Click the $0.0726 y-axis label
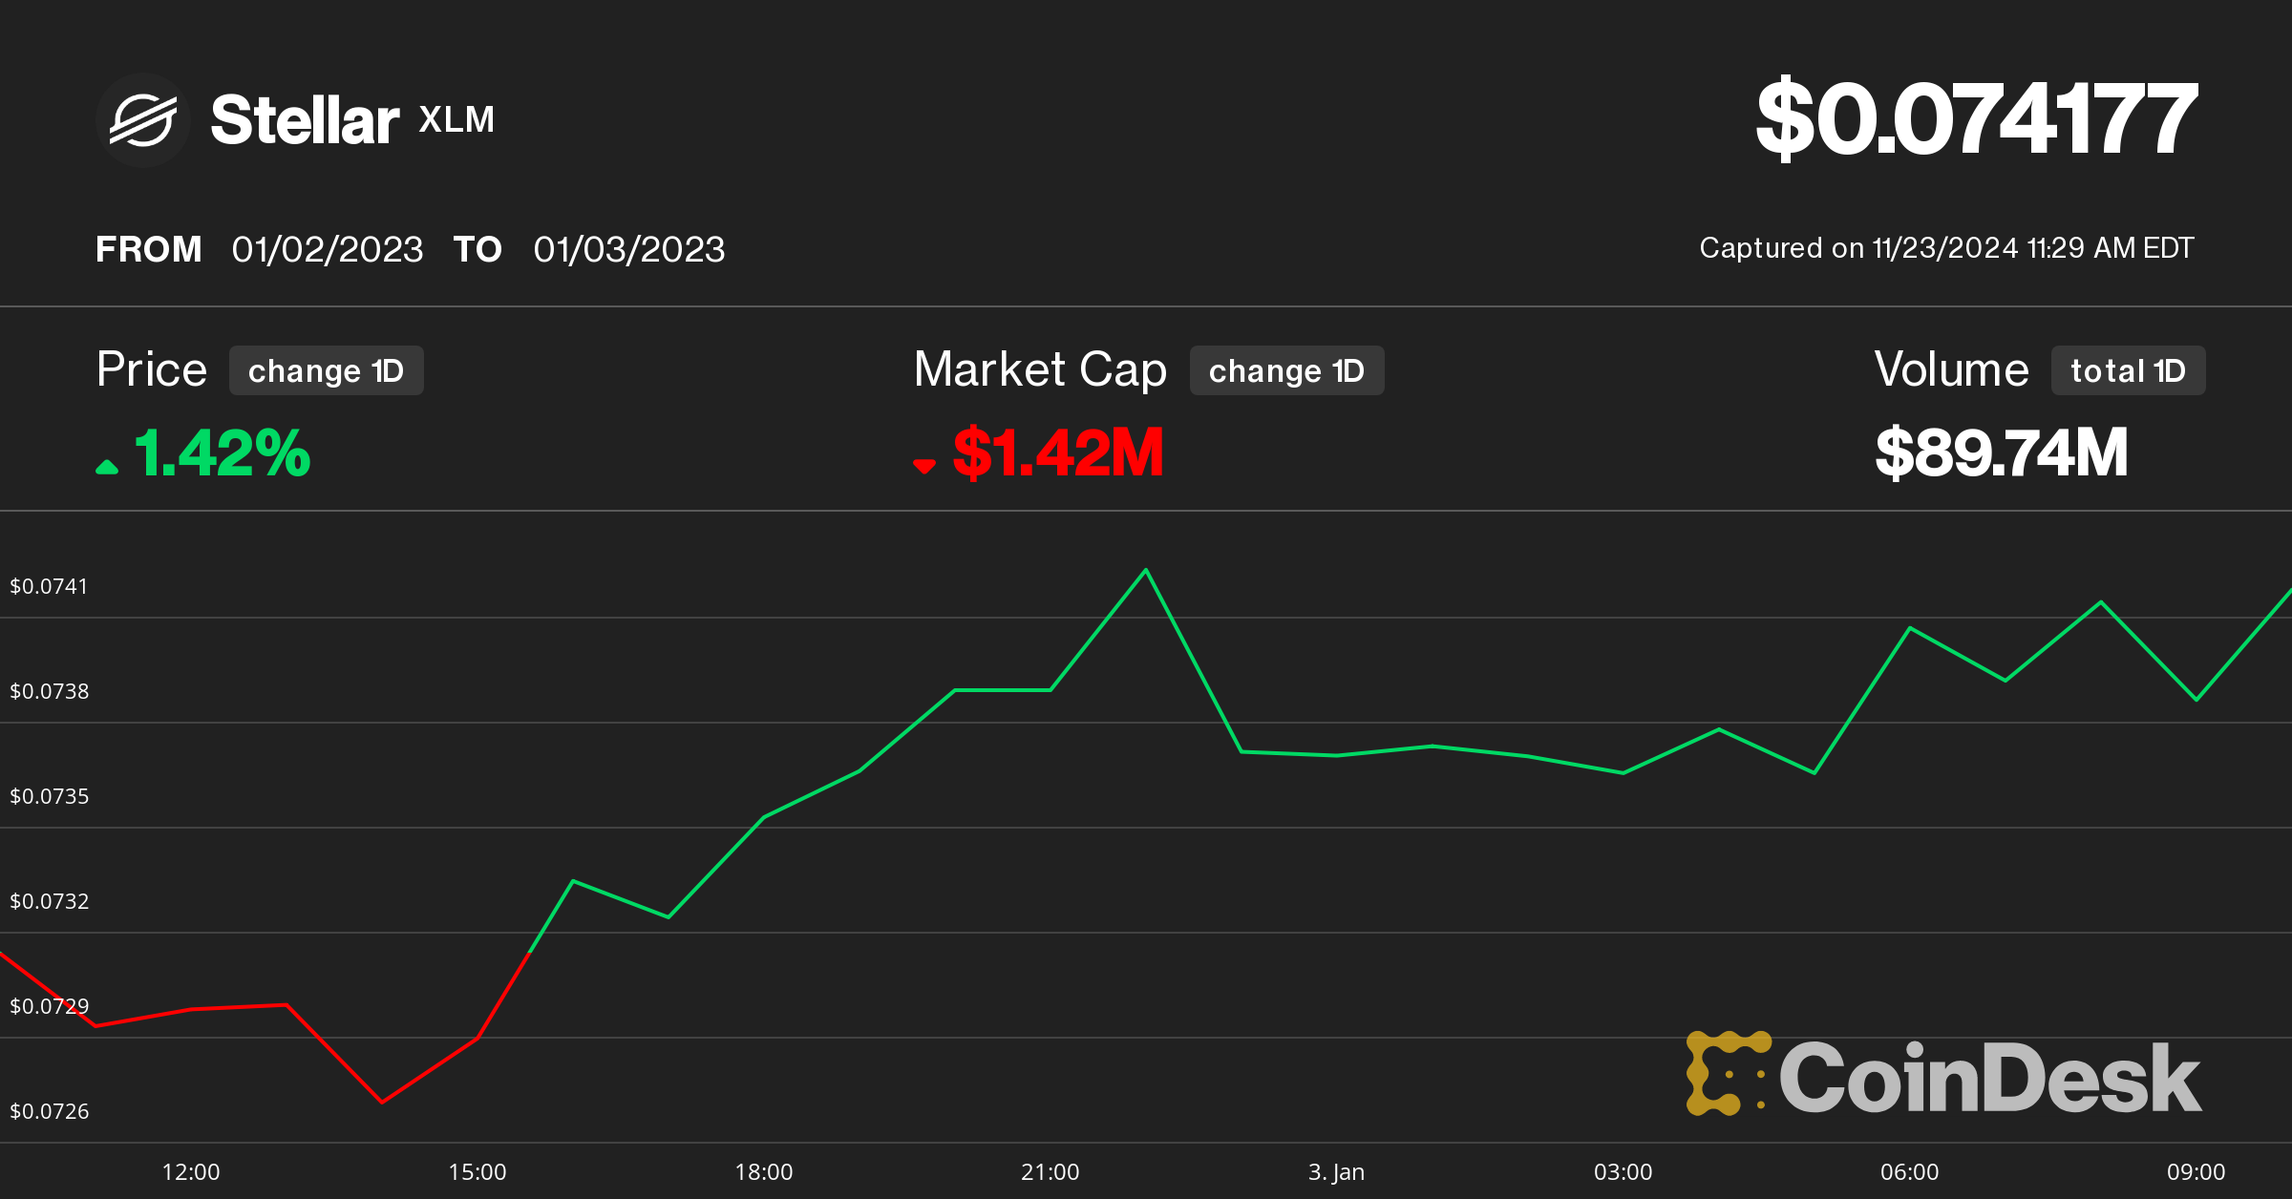The height and width of the screenshot is (1199, 2292). tap(49, 1111)
